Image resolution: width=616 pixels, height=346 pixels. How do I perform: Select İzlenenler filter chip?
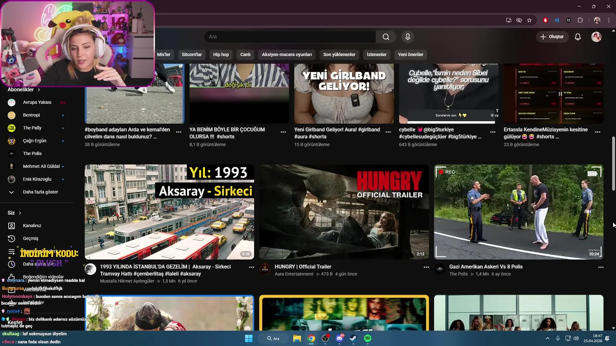(377, 54)
